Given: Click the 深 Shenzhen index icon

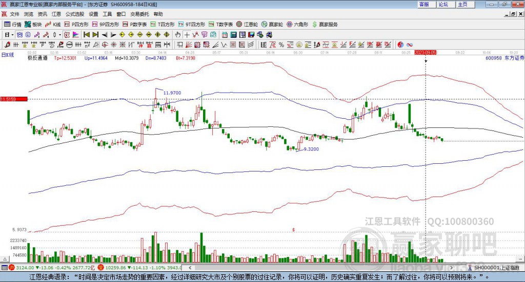Looking at the screenshot, I should click(x=101, y=268).
